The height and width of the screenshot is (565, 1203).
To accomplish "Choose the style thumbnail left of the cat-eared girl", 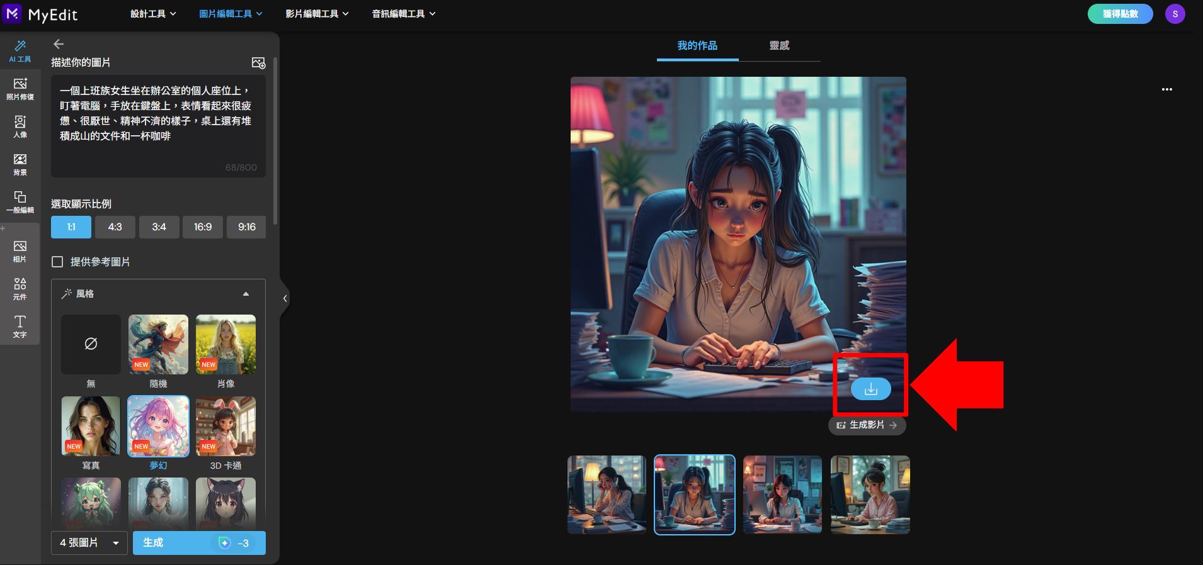I will click(x=158, y=503).
